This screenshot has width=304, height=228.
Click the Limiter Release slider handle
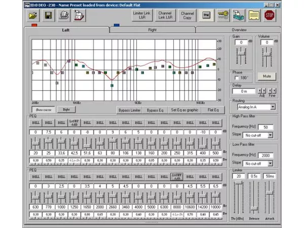(x=254, y=209)
